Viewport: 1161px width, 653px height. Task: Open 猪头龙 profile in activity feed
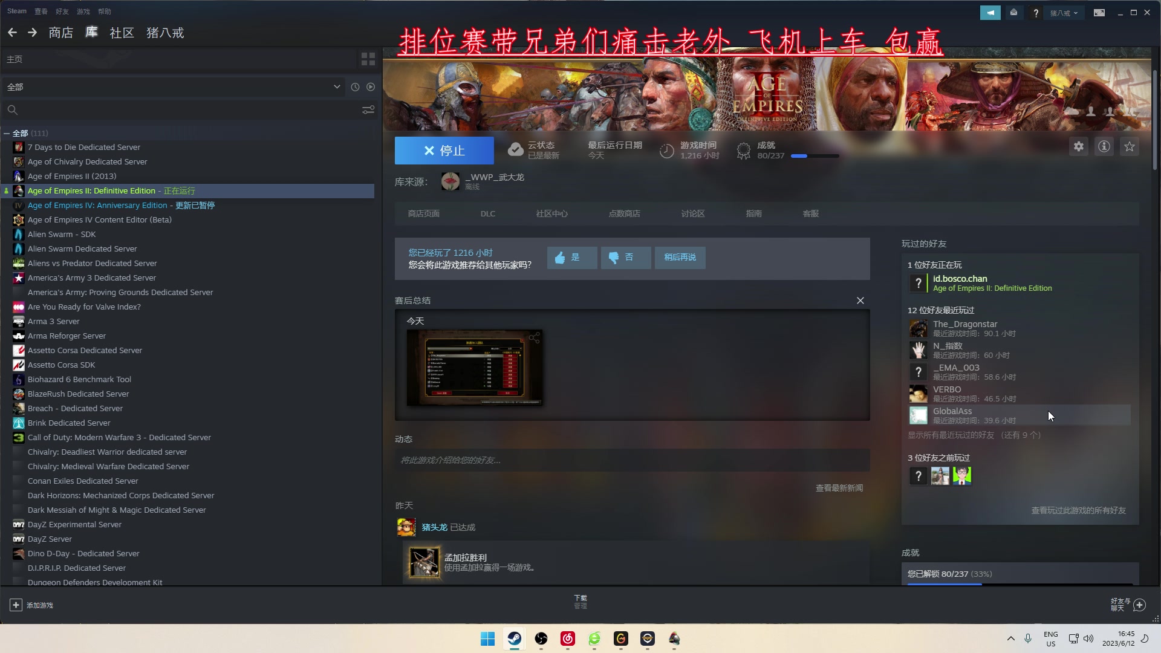tap(434, 527)
